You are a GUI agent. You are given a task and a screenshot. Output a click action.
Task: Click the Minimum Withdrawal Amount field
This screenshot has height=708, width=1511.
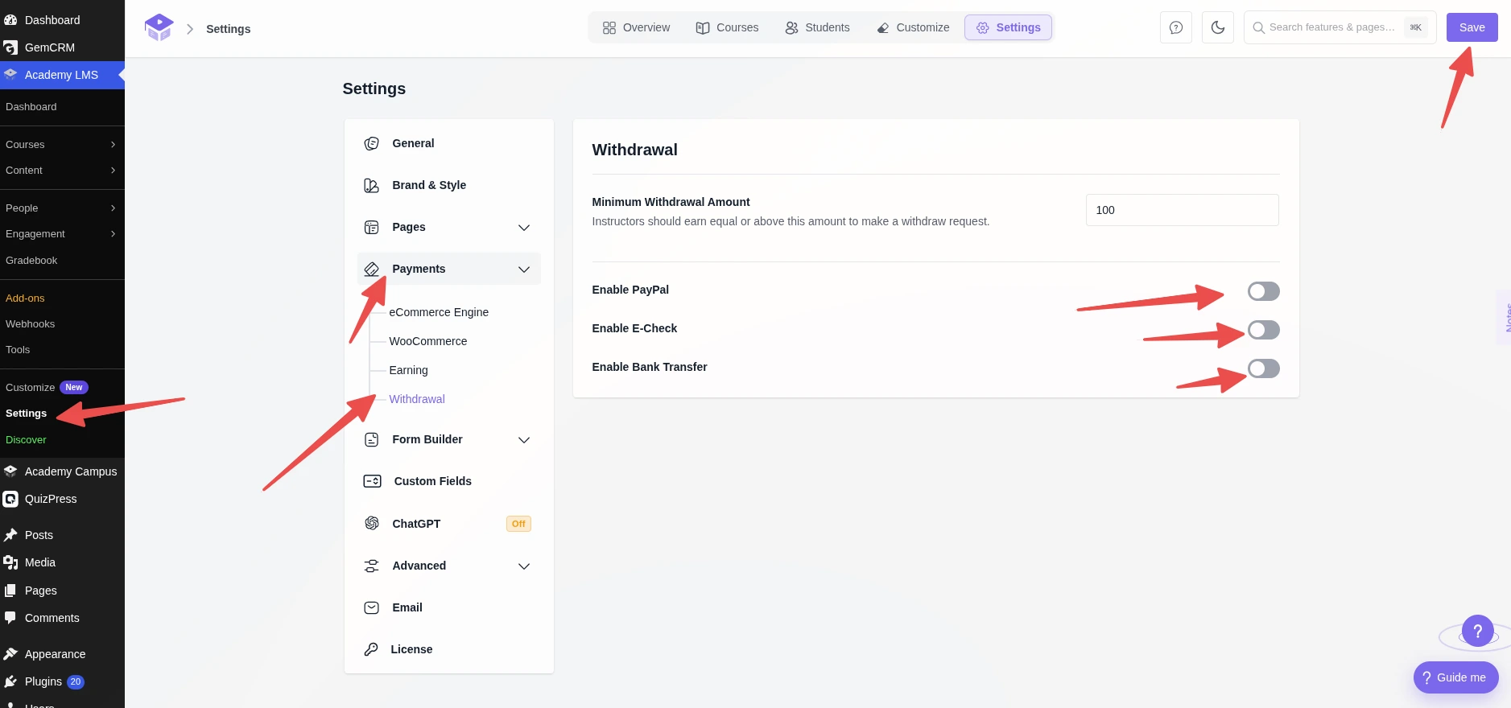click(1183, 210)
